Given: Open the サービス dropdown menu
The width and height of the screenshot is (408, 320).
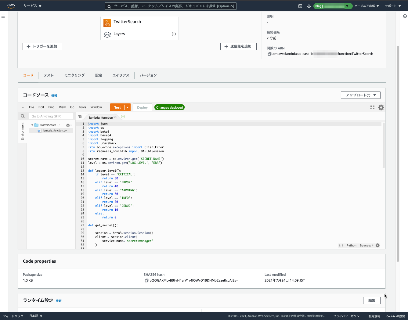Looking at the screenshot, I should pos(32,6).
